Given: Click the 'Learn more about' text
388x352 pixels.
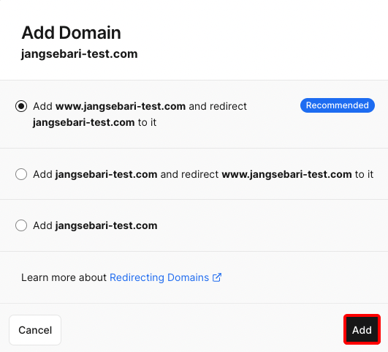Looking at the screenshot, I should point(64,277).
